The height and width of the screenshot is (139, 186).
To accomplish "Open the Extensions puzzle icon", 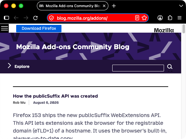I will [x=170, y=18].
